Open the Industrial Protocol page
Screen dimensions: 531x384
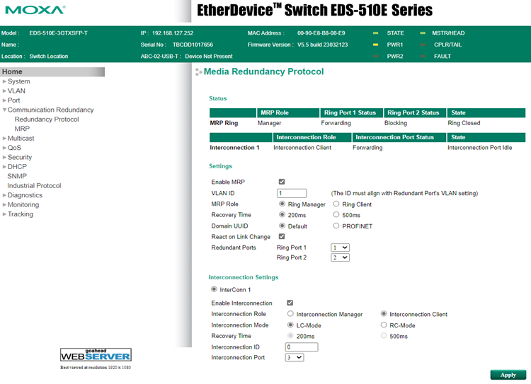coord(34,185)
